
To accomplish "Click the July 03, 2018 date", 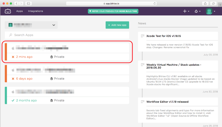I will tap(211, 55).
